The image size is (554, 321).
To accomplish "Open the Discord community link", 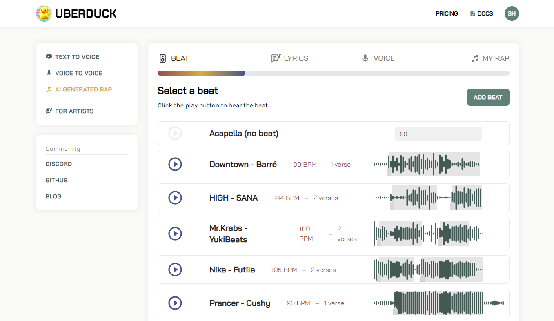I will pyautogui.click(x=59, y=164).
